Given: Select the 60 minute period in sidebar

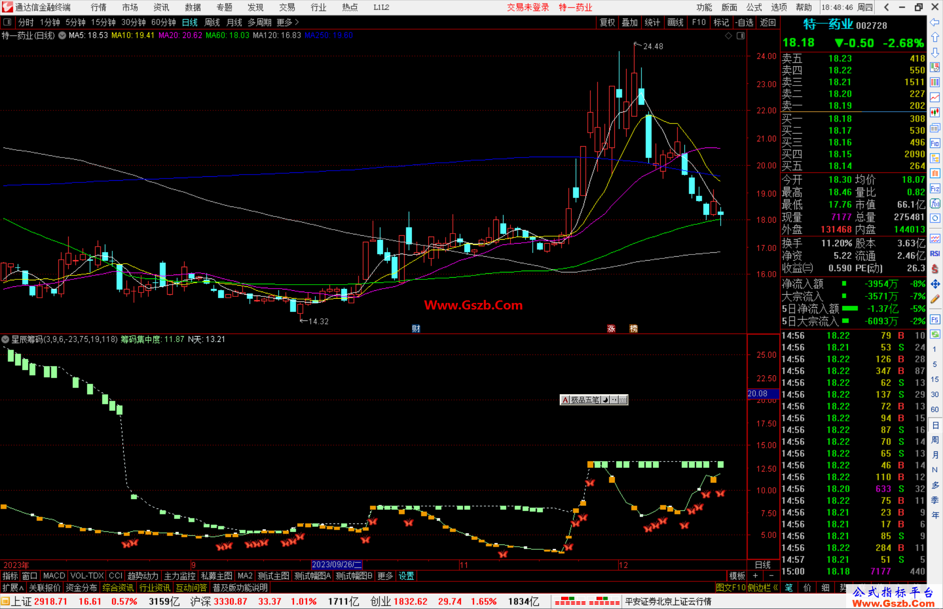Looking at the screenshot, I should click(935, 409).
